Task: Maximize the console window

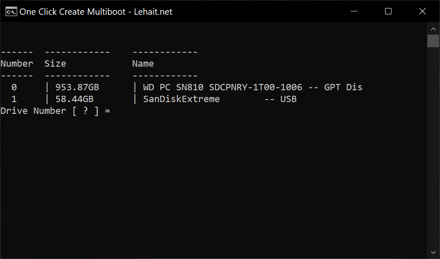Action: (388, 11)
